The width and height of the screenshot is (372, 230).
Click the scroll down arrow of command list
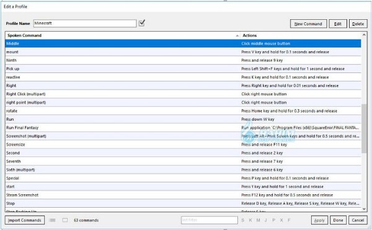pyautogui.click(x=364, y=209)
